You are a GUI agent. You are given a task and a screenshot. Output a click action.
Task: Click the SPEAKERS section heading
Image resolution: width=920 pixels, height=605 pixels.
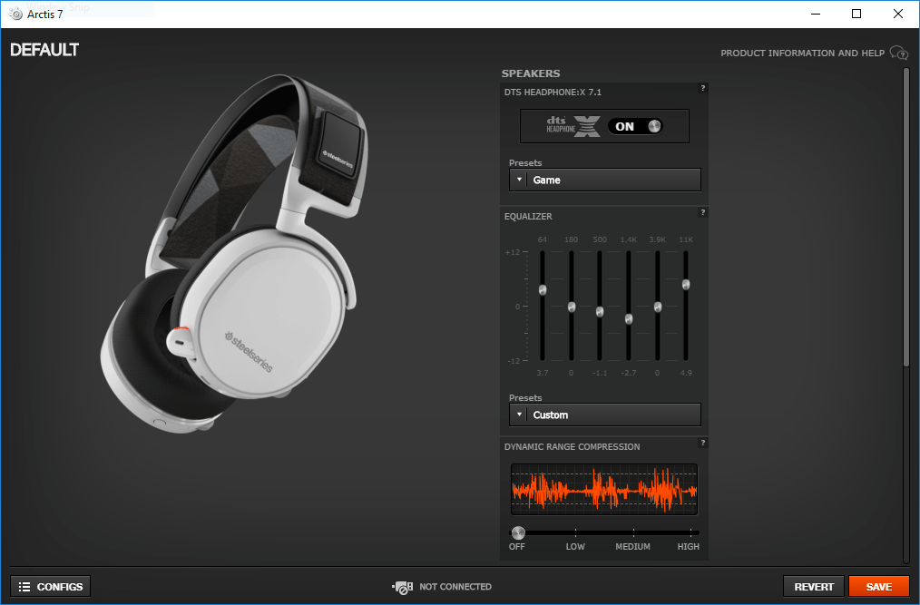point(531,73)
